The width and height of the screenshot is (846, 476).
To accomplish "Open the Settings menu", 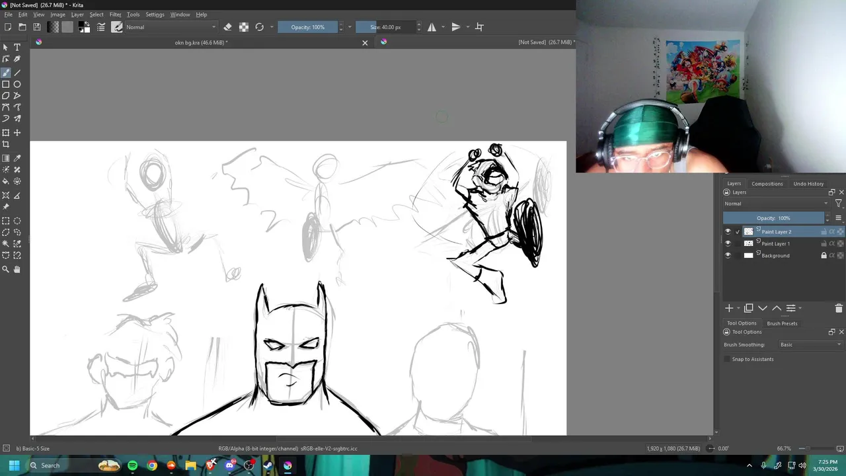I will point(155,15).
